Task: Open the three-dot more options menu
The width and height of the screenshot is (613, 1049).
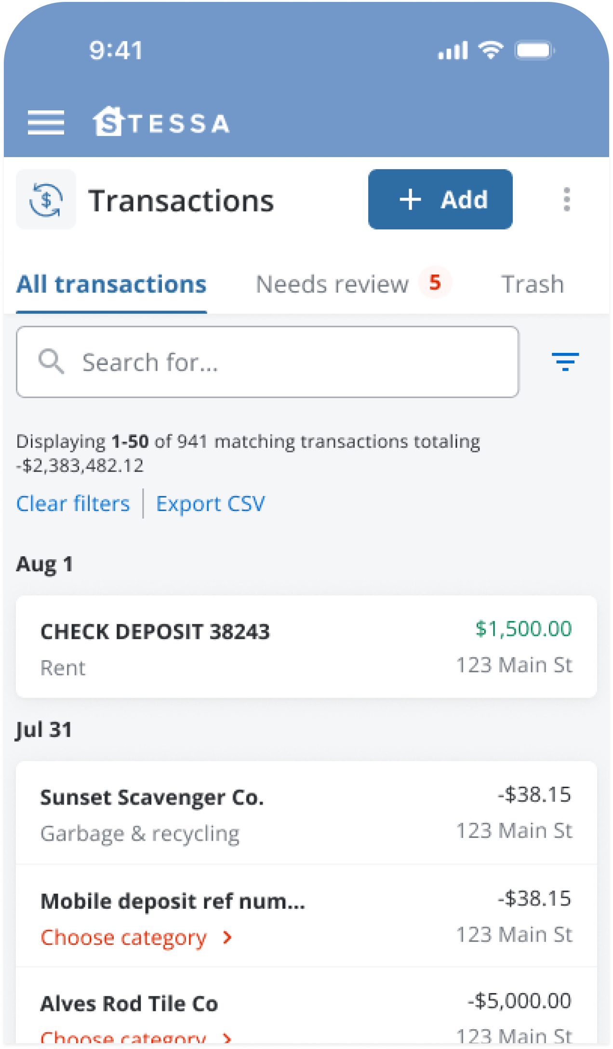Action: pos(567,199)
